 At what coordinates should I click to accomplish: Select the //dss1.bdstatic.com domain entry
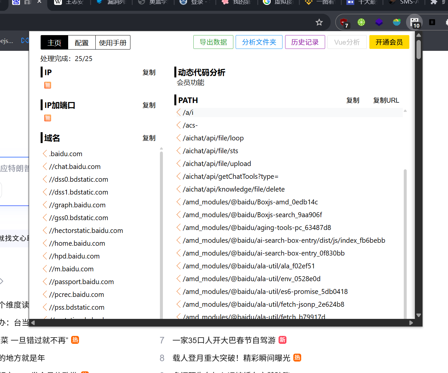pyautogui.click(x=79, y=192)
